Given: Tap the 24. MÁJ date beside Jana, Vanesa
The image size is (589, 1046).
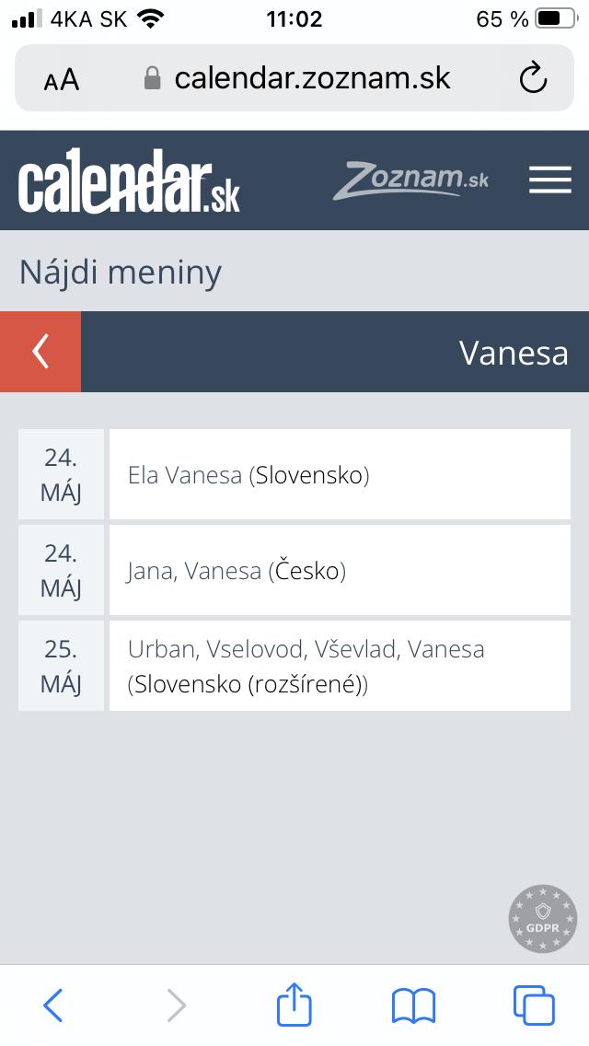Looking at the screenshot, I should pos(61,571).
